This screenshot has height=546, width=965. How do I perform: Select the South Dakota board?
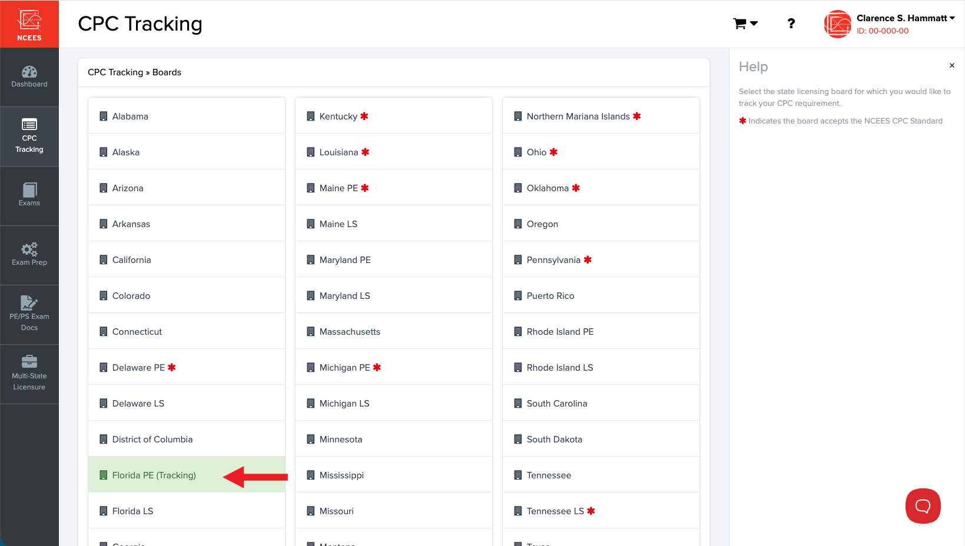click(601, 439)
